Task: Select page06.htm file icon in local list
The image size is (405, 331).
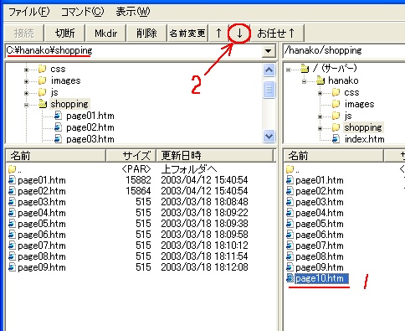Action: click(12, 235)
